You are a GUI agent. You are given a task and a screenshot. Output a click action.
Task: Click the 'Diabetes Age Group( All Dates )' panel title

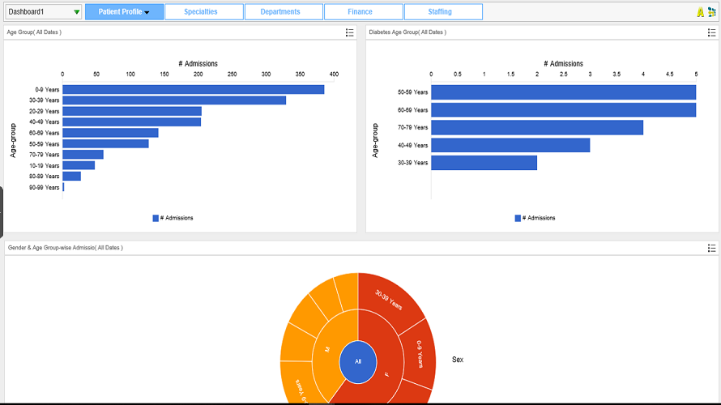(407, 32)
